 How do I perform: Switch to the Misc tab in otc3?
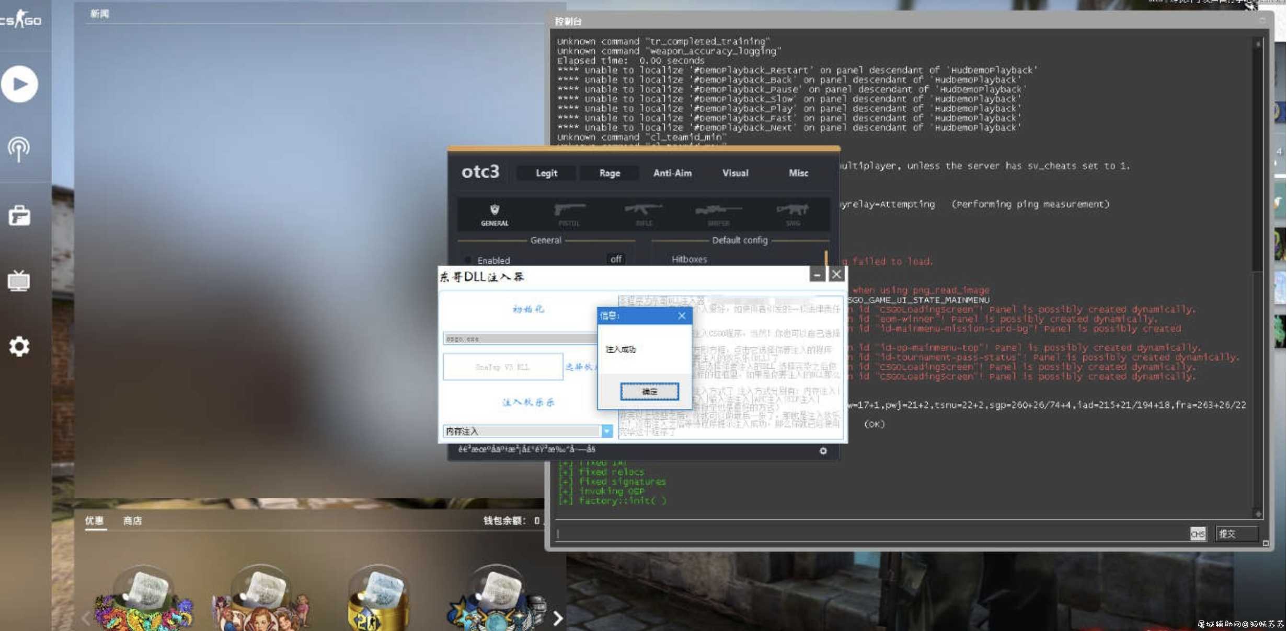[798, 173]
